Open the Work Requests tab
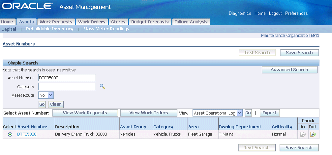This screenshot has width=332, height=155. [x=56, y=22]
